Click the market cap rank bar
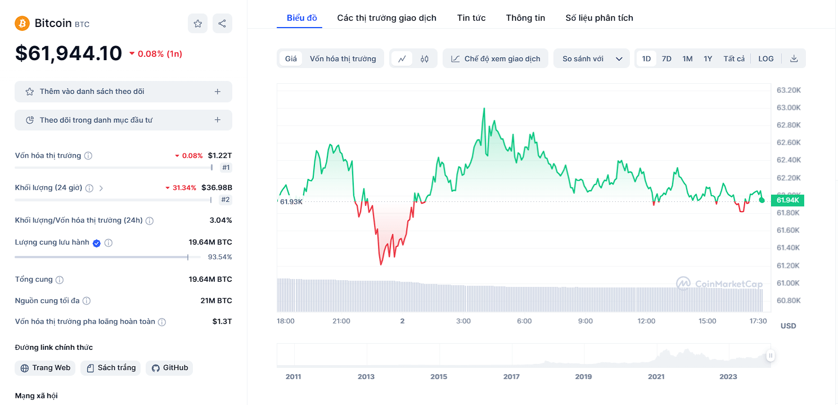 [x=114, y=167]
